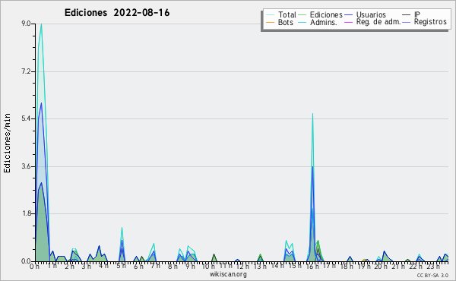Click the y-axis label 'Ediciones/min'
Screen dimensions: 456x281
(x=7, y=143)
